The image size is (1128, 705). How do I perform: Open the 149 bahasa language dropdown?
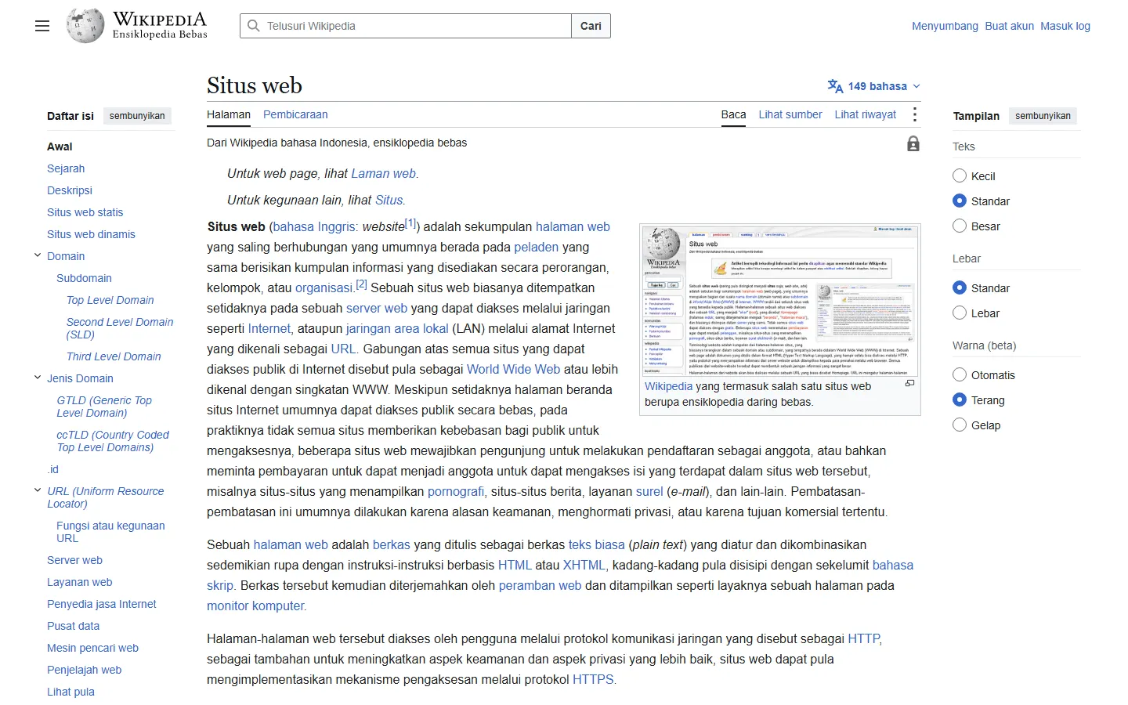point(874,86)
